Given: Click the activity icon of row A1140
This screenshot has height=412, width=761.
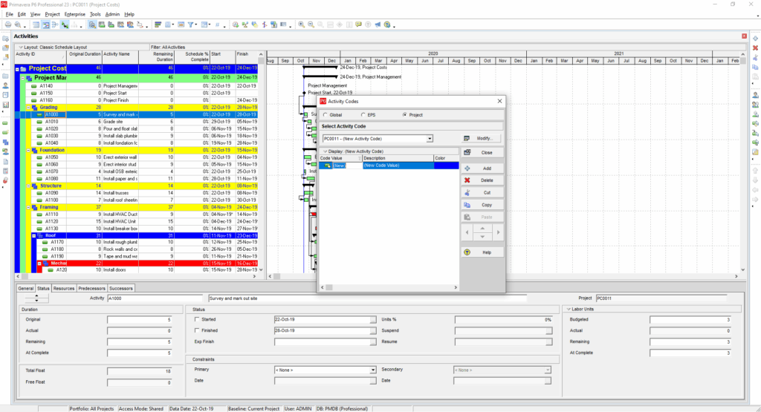Looking at the screenshot, I should [x=34, y=86].
